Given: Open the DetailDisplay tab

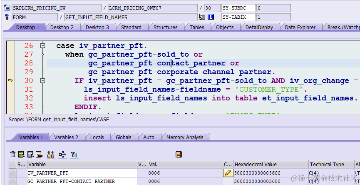Looking at the screenshot, I should click(x=259, y=27).
